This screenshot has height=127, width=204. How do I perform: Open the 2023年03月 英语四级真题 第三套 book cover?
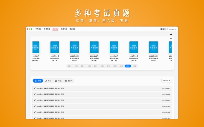(x=74, y=47)
